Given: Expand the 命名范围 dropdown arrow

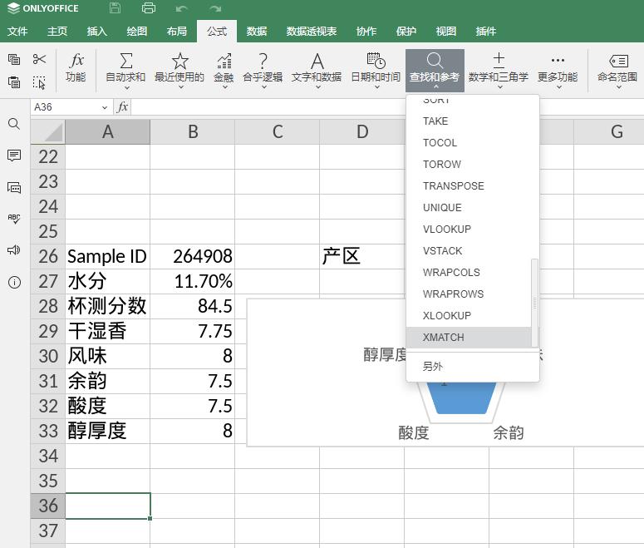Looking at the screenshot, I should tap(618, 87).
